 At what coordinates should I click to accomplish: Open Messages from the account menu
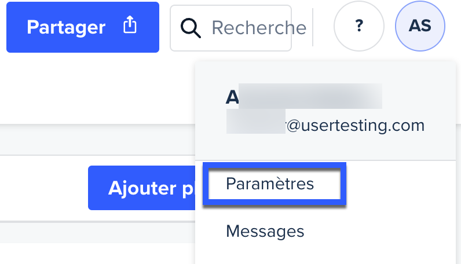click(x=265, y=232)
